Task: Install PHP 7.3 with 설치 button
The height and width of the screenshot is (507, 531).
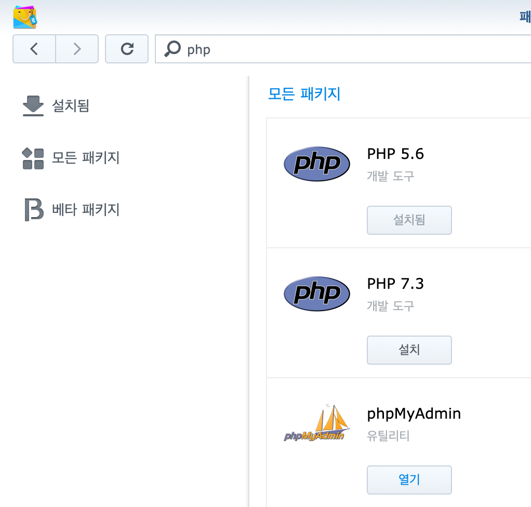Action: 409,350
